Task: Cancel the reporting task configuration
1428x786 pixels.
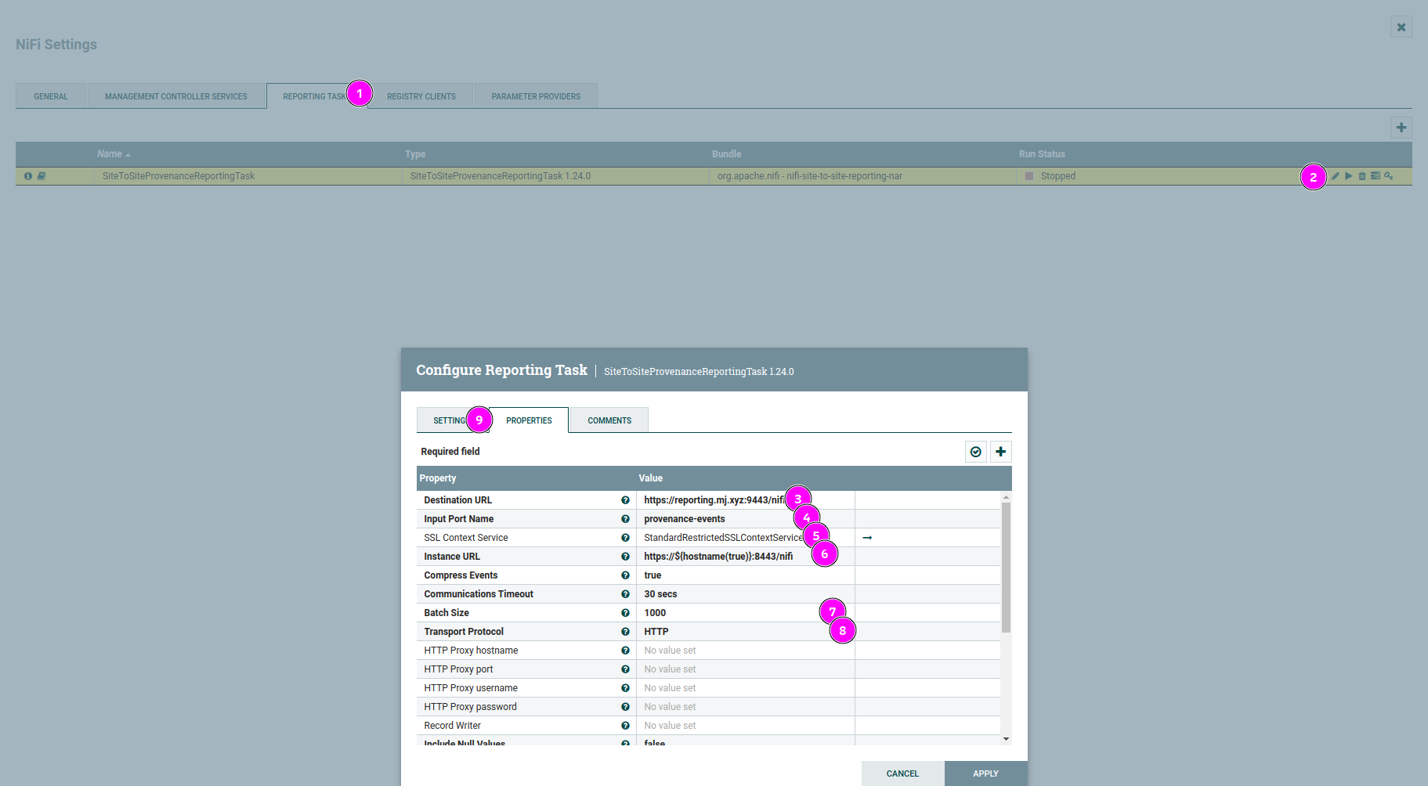Action: point(902,773)
